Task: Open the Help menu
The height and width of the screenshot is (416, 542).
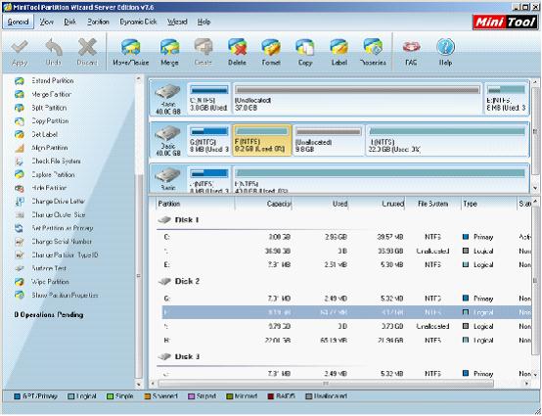Action: tap(203, 22)
